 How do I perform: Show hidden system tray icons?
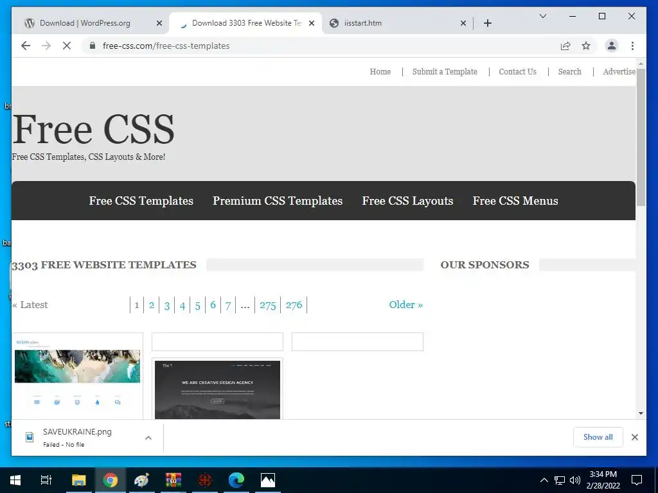click(x=544, y=480)
